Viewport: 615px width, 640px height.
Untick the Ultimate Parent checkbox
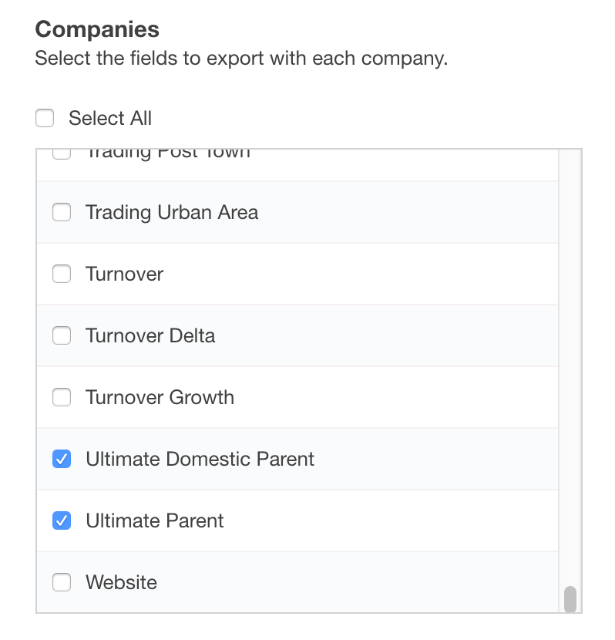tap(62, 520)
